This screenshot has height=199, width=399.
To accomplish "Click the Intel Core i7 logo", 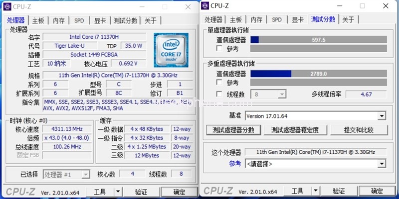I will pyautogui.click(x=171, y=50).
